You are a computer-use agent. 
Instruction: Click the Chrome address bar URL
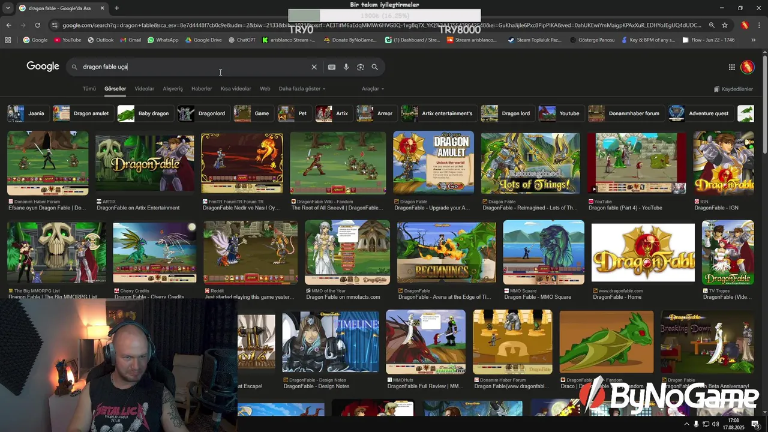point(381,25)
